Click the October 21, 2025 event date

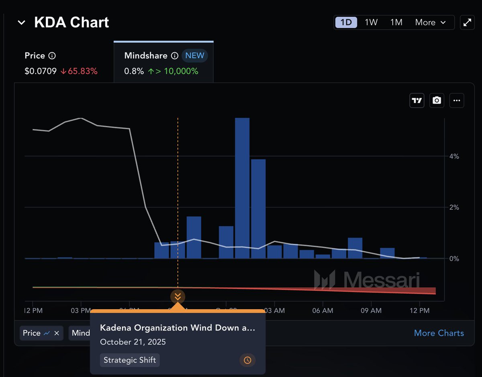[x=133, y=342]
